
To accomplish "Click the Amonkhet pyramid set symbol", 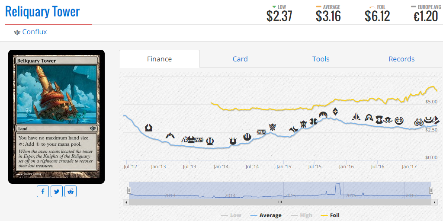I will 435,121.
